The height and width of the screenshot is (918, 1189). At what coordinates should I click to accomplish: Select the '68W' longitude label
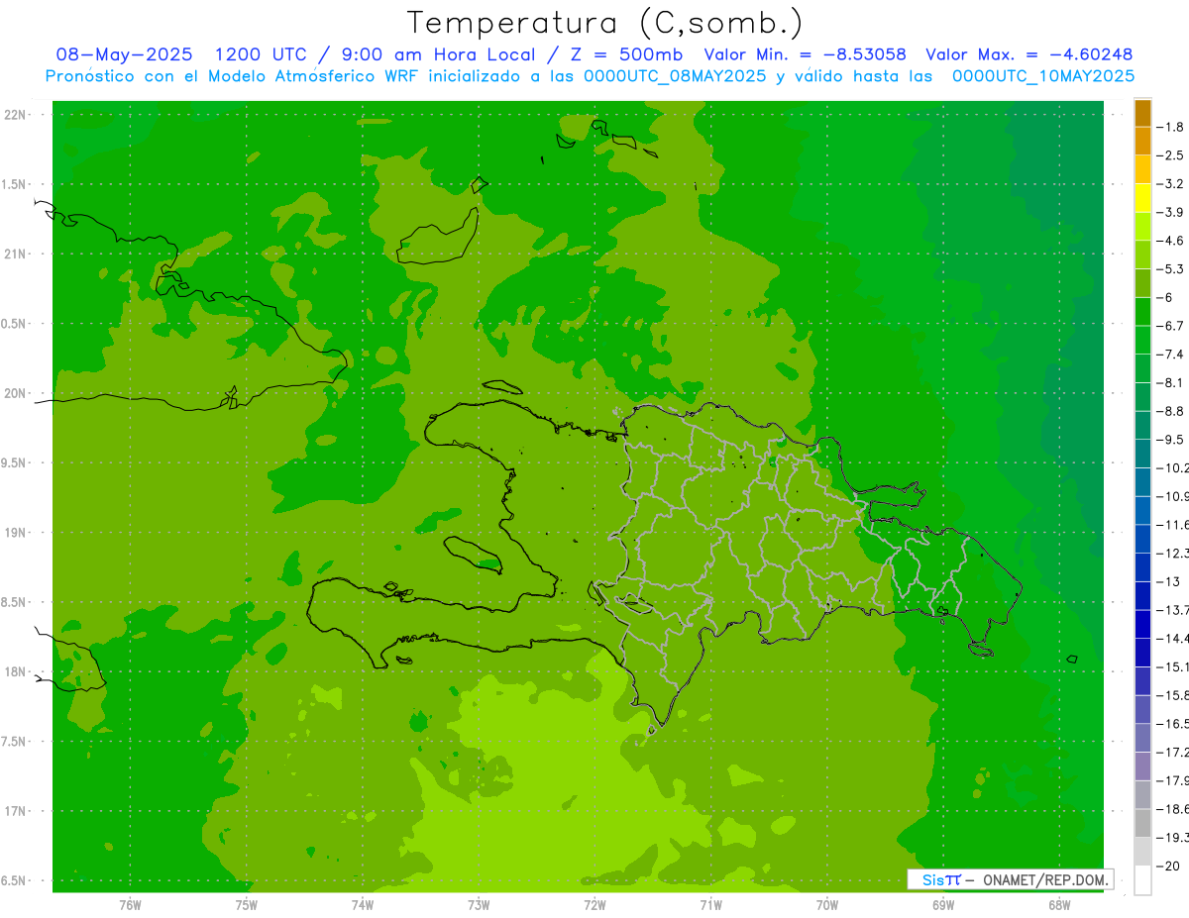coord(1059,904)
